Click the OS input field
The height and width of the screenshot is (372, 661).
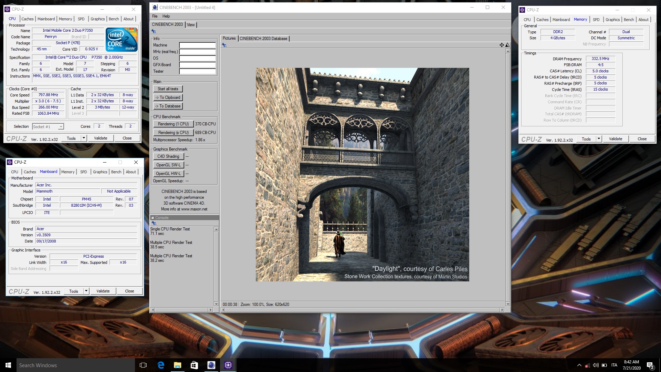pyautogui.click(x=197, y=58)
